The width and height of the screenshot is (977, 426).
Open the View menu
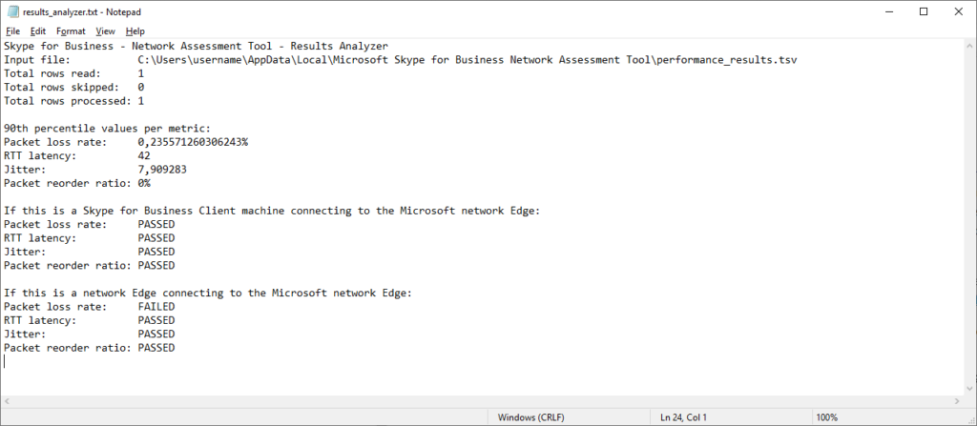105,31
